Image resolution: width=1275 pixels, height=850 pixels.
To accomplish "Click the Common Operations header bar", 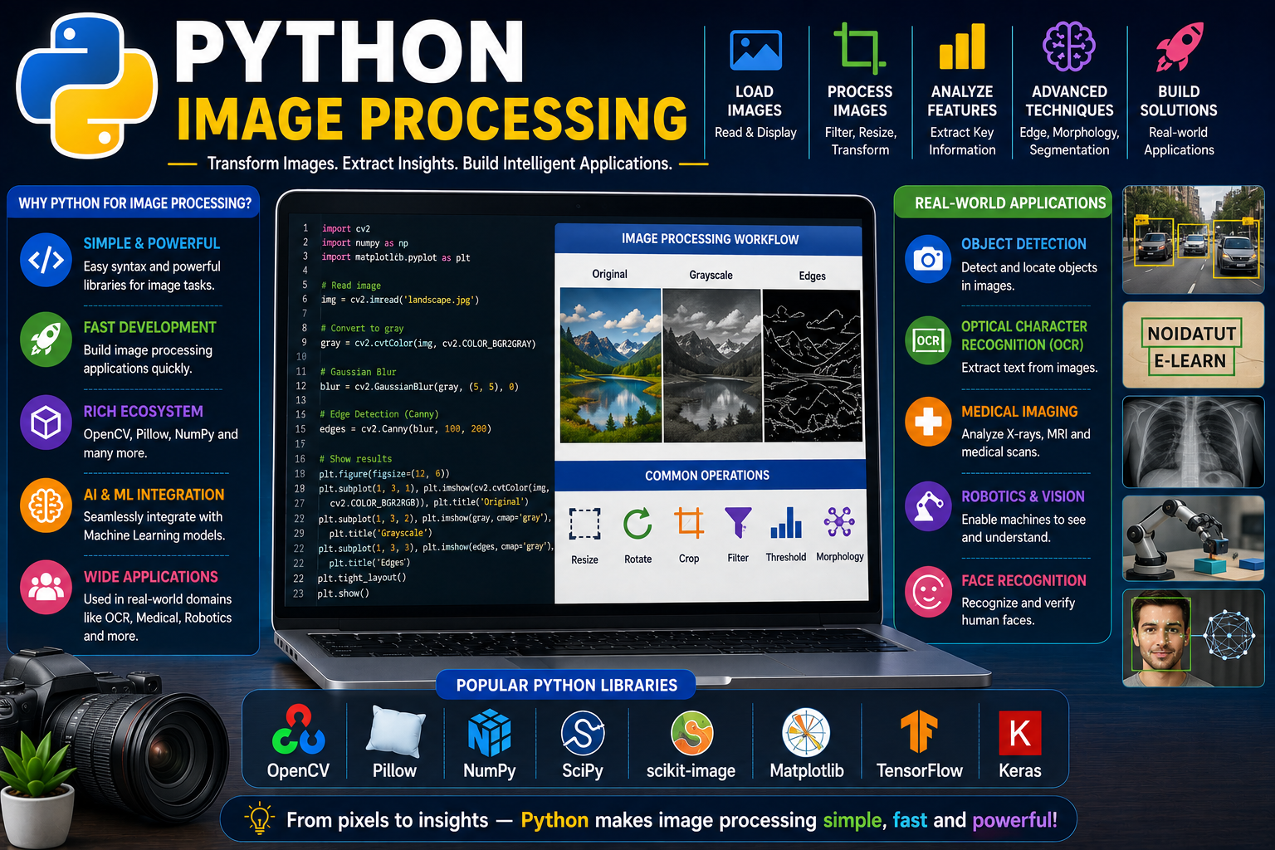I will tap(708, 476).
